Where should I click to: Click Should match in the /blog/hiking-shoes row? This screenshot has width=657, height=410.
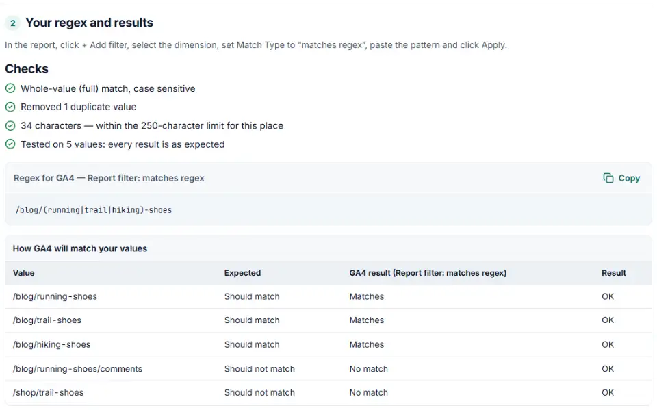252,344
